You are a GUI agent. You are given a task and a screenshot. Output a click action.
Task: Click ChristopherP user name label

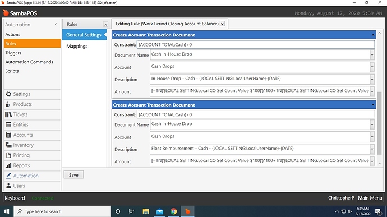pyautogui.click(x=341, y=198)
